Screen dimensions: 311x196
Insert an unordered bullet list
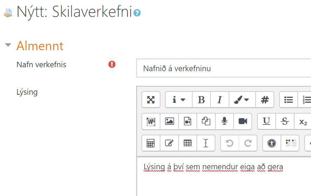(x=288, y=100)
